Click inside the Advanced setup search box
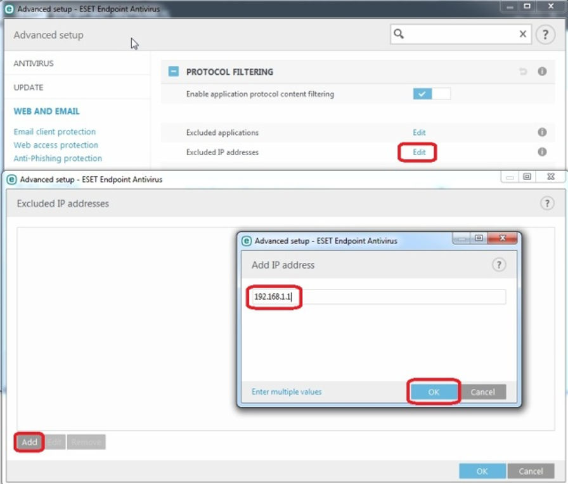Viewport: 568px width, 484px height. pyautogui.click(x=461, y=34)
